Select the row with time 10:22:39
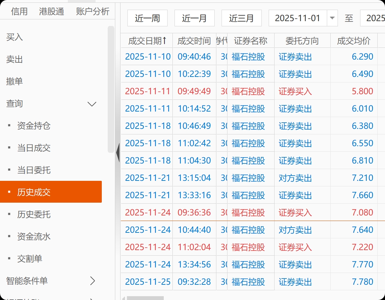Image resolution: width=385 pixels, height=300 pixels. coord(253,74)
